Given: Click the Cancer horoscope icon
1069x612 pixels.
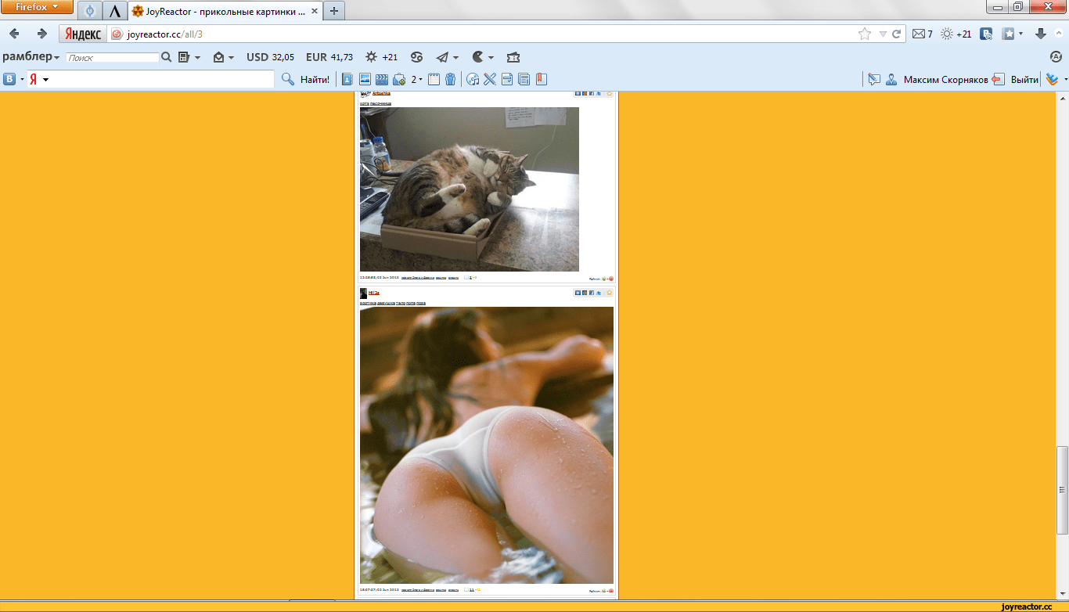Looking at the screenshot, I should point(417,57).
